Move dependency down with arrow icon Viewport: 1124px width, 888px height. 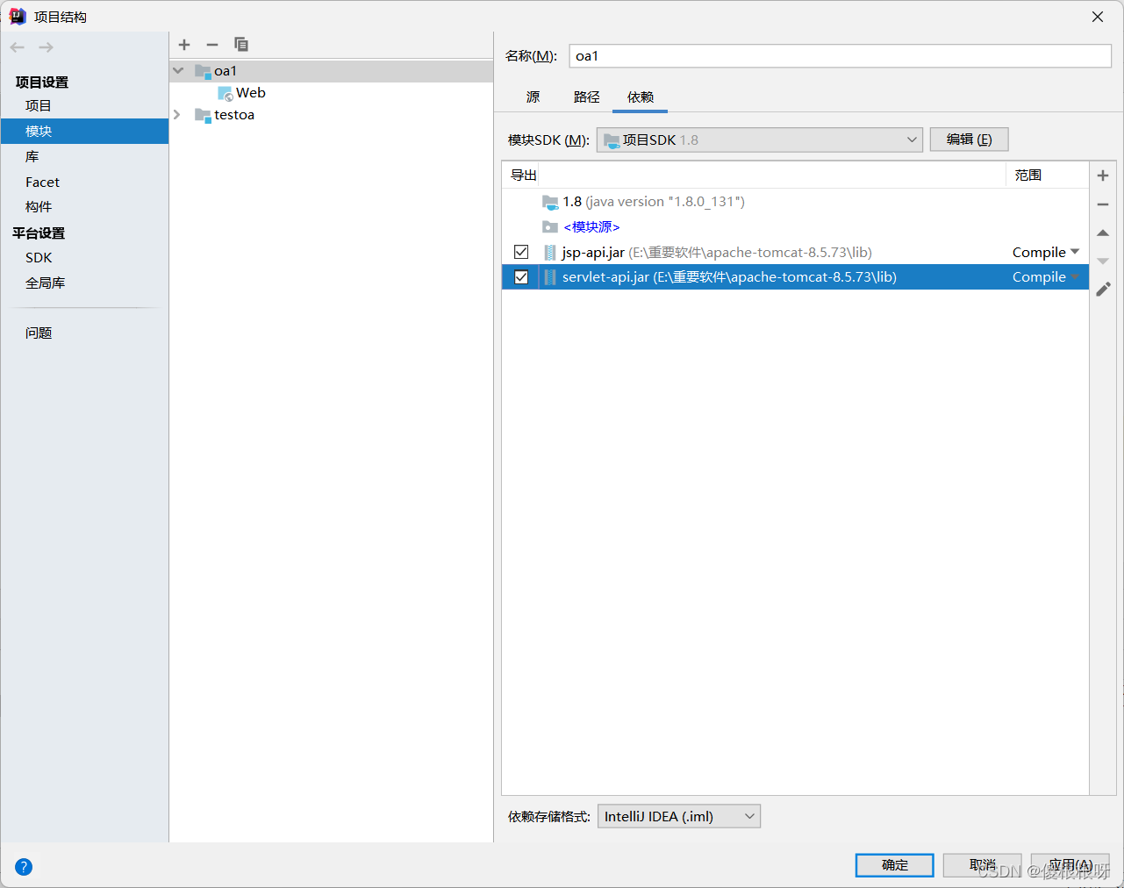(x=1103, y=261)
